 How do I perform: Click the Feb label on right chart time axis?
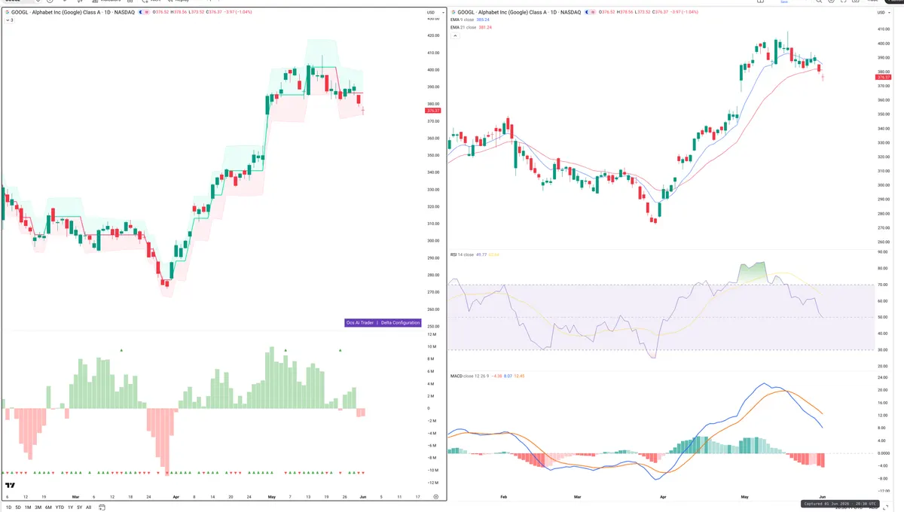coord(503,497)
